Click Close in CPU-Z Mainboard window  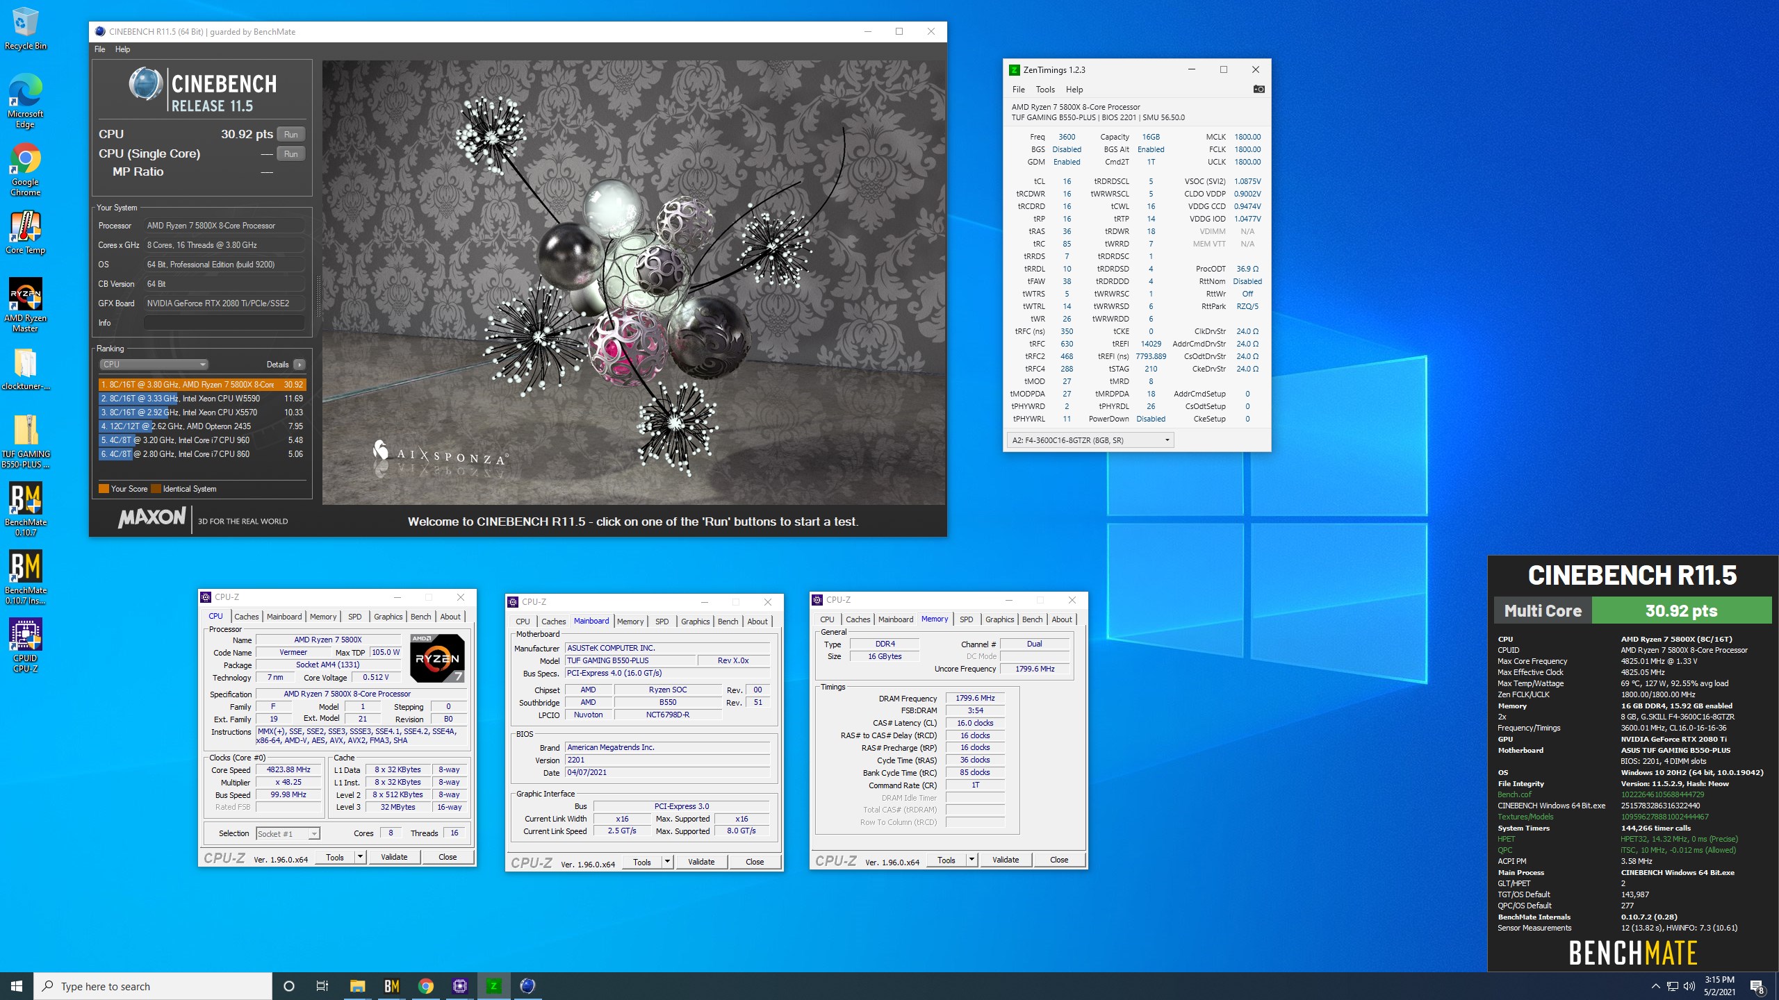tap(755, 862)
